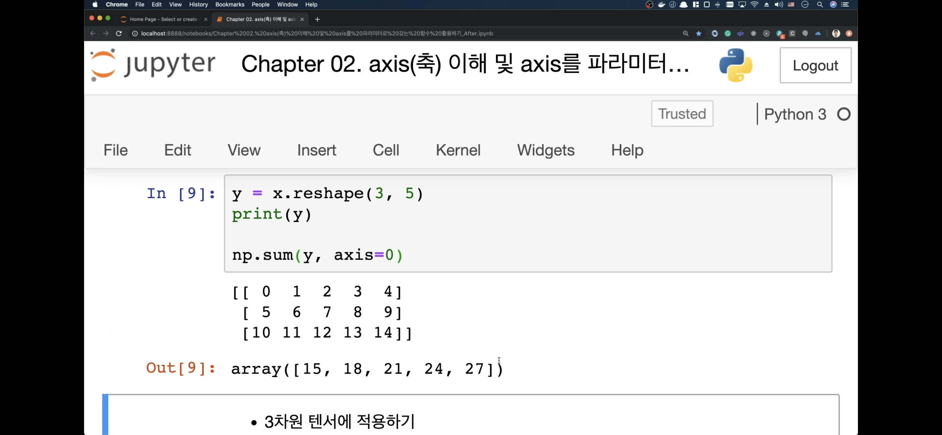
Task: Open the Kernel menu
Action: coord(458,150)
